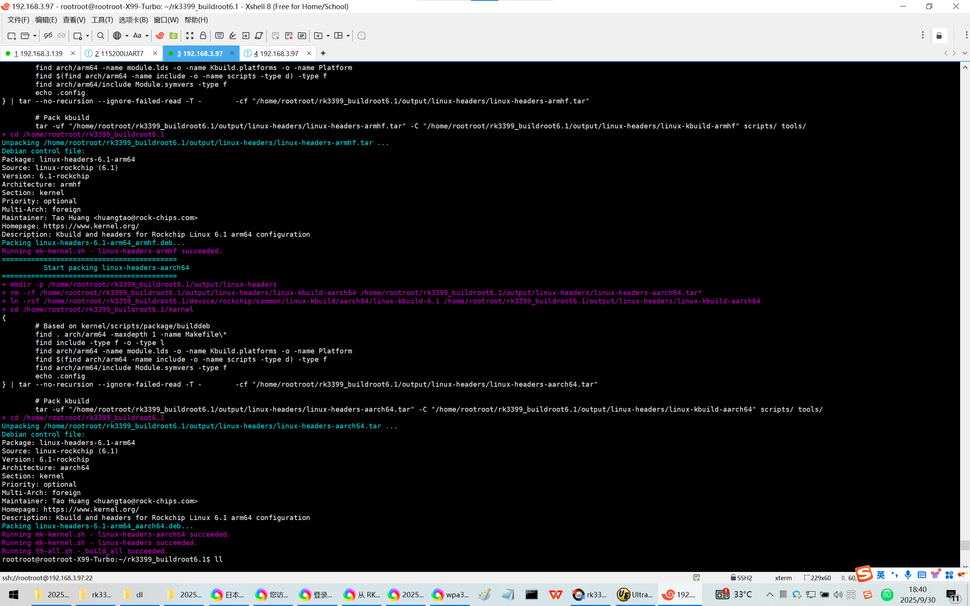Click the Highlight pen icon
970x606 pixels.
pyautogui.click(x=233, y=36)
